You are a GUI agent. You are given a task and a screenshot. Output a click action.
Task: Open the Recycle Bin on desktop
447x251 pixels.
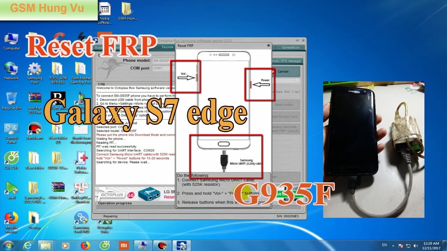[x=12, y=101]
